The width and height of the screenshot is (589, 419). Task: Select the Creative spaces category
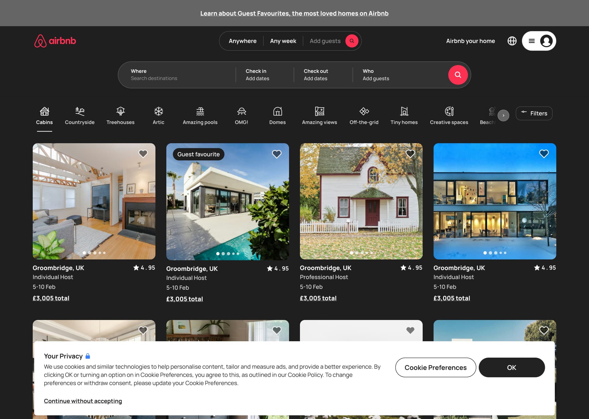pyautogui.click(x=449, y=116)
